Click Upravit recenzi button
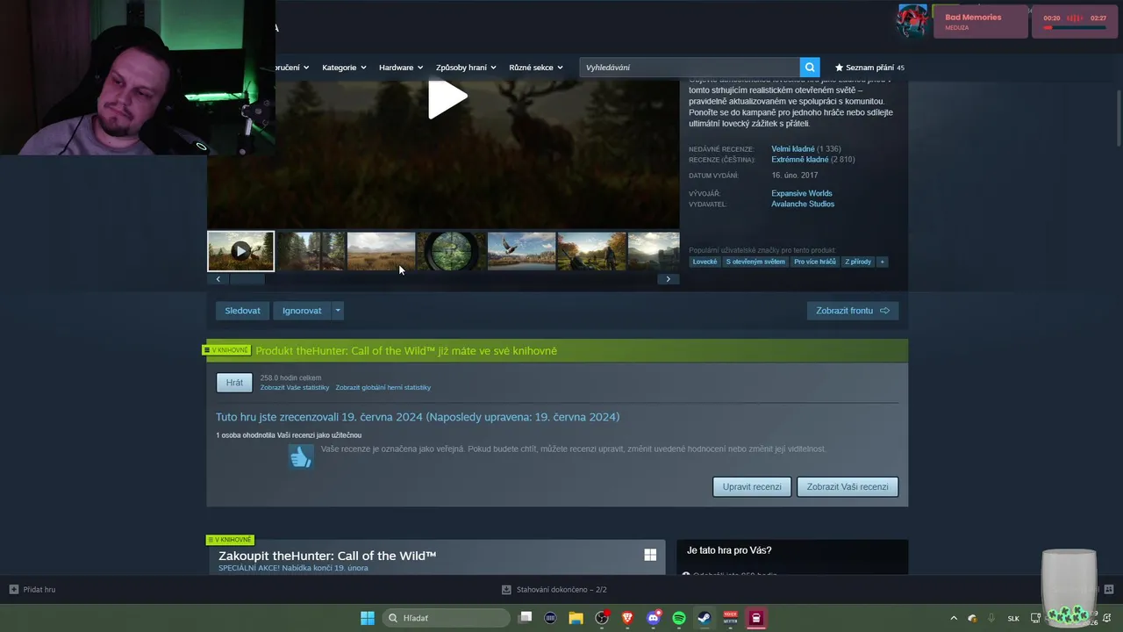The image size is (1123, 632). coord(752,486)
